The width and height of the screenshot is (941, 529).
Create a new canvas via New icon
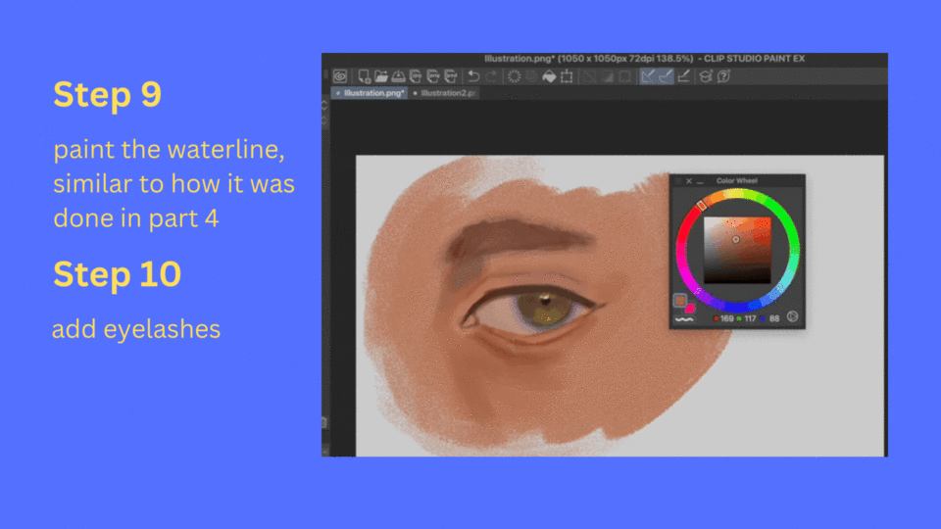click(364, 76)
